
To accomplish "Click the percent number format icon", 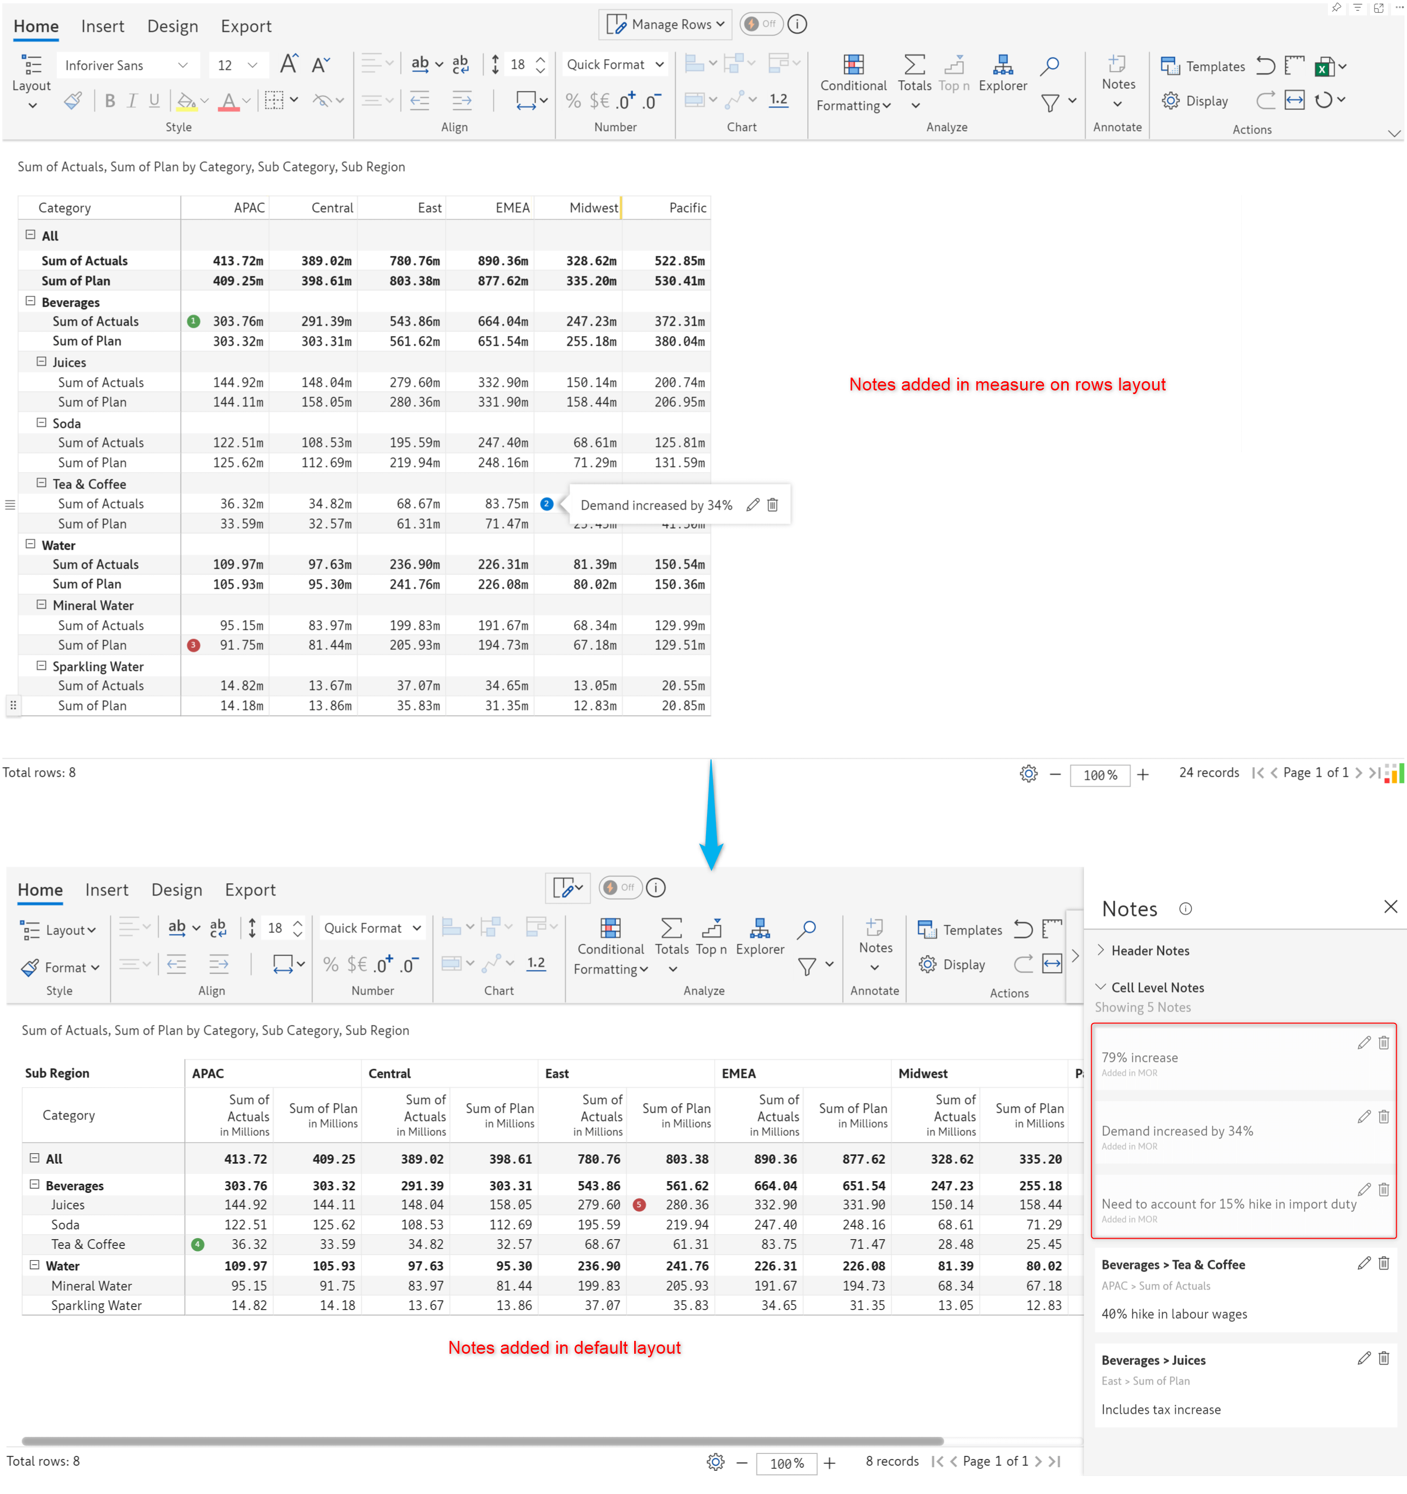I will (573, 101).
